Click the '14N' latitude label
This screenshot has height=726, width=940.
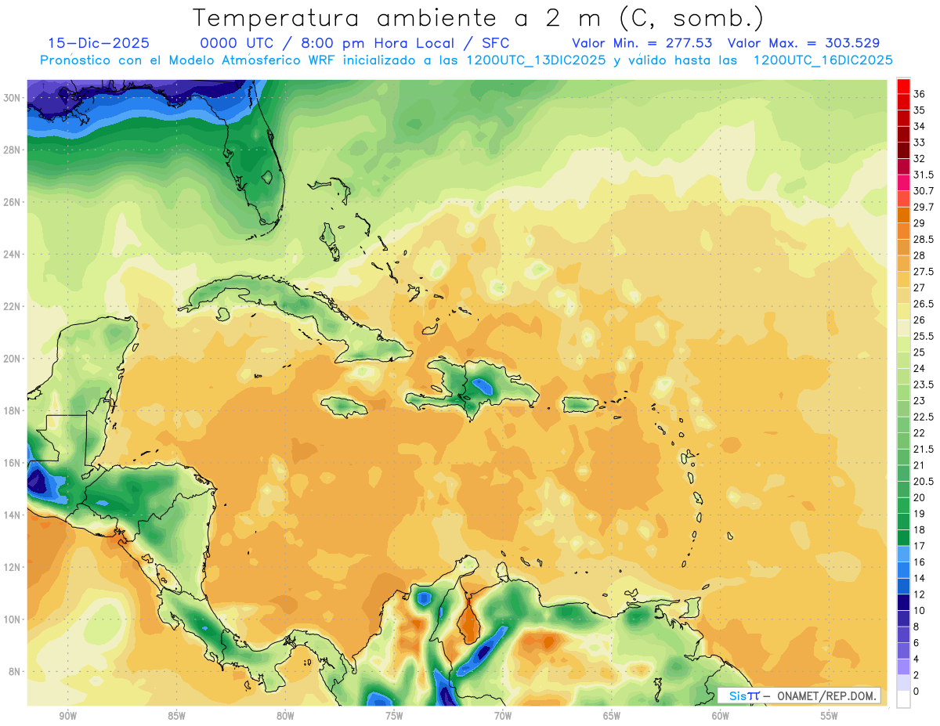(x=13, y=515)
